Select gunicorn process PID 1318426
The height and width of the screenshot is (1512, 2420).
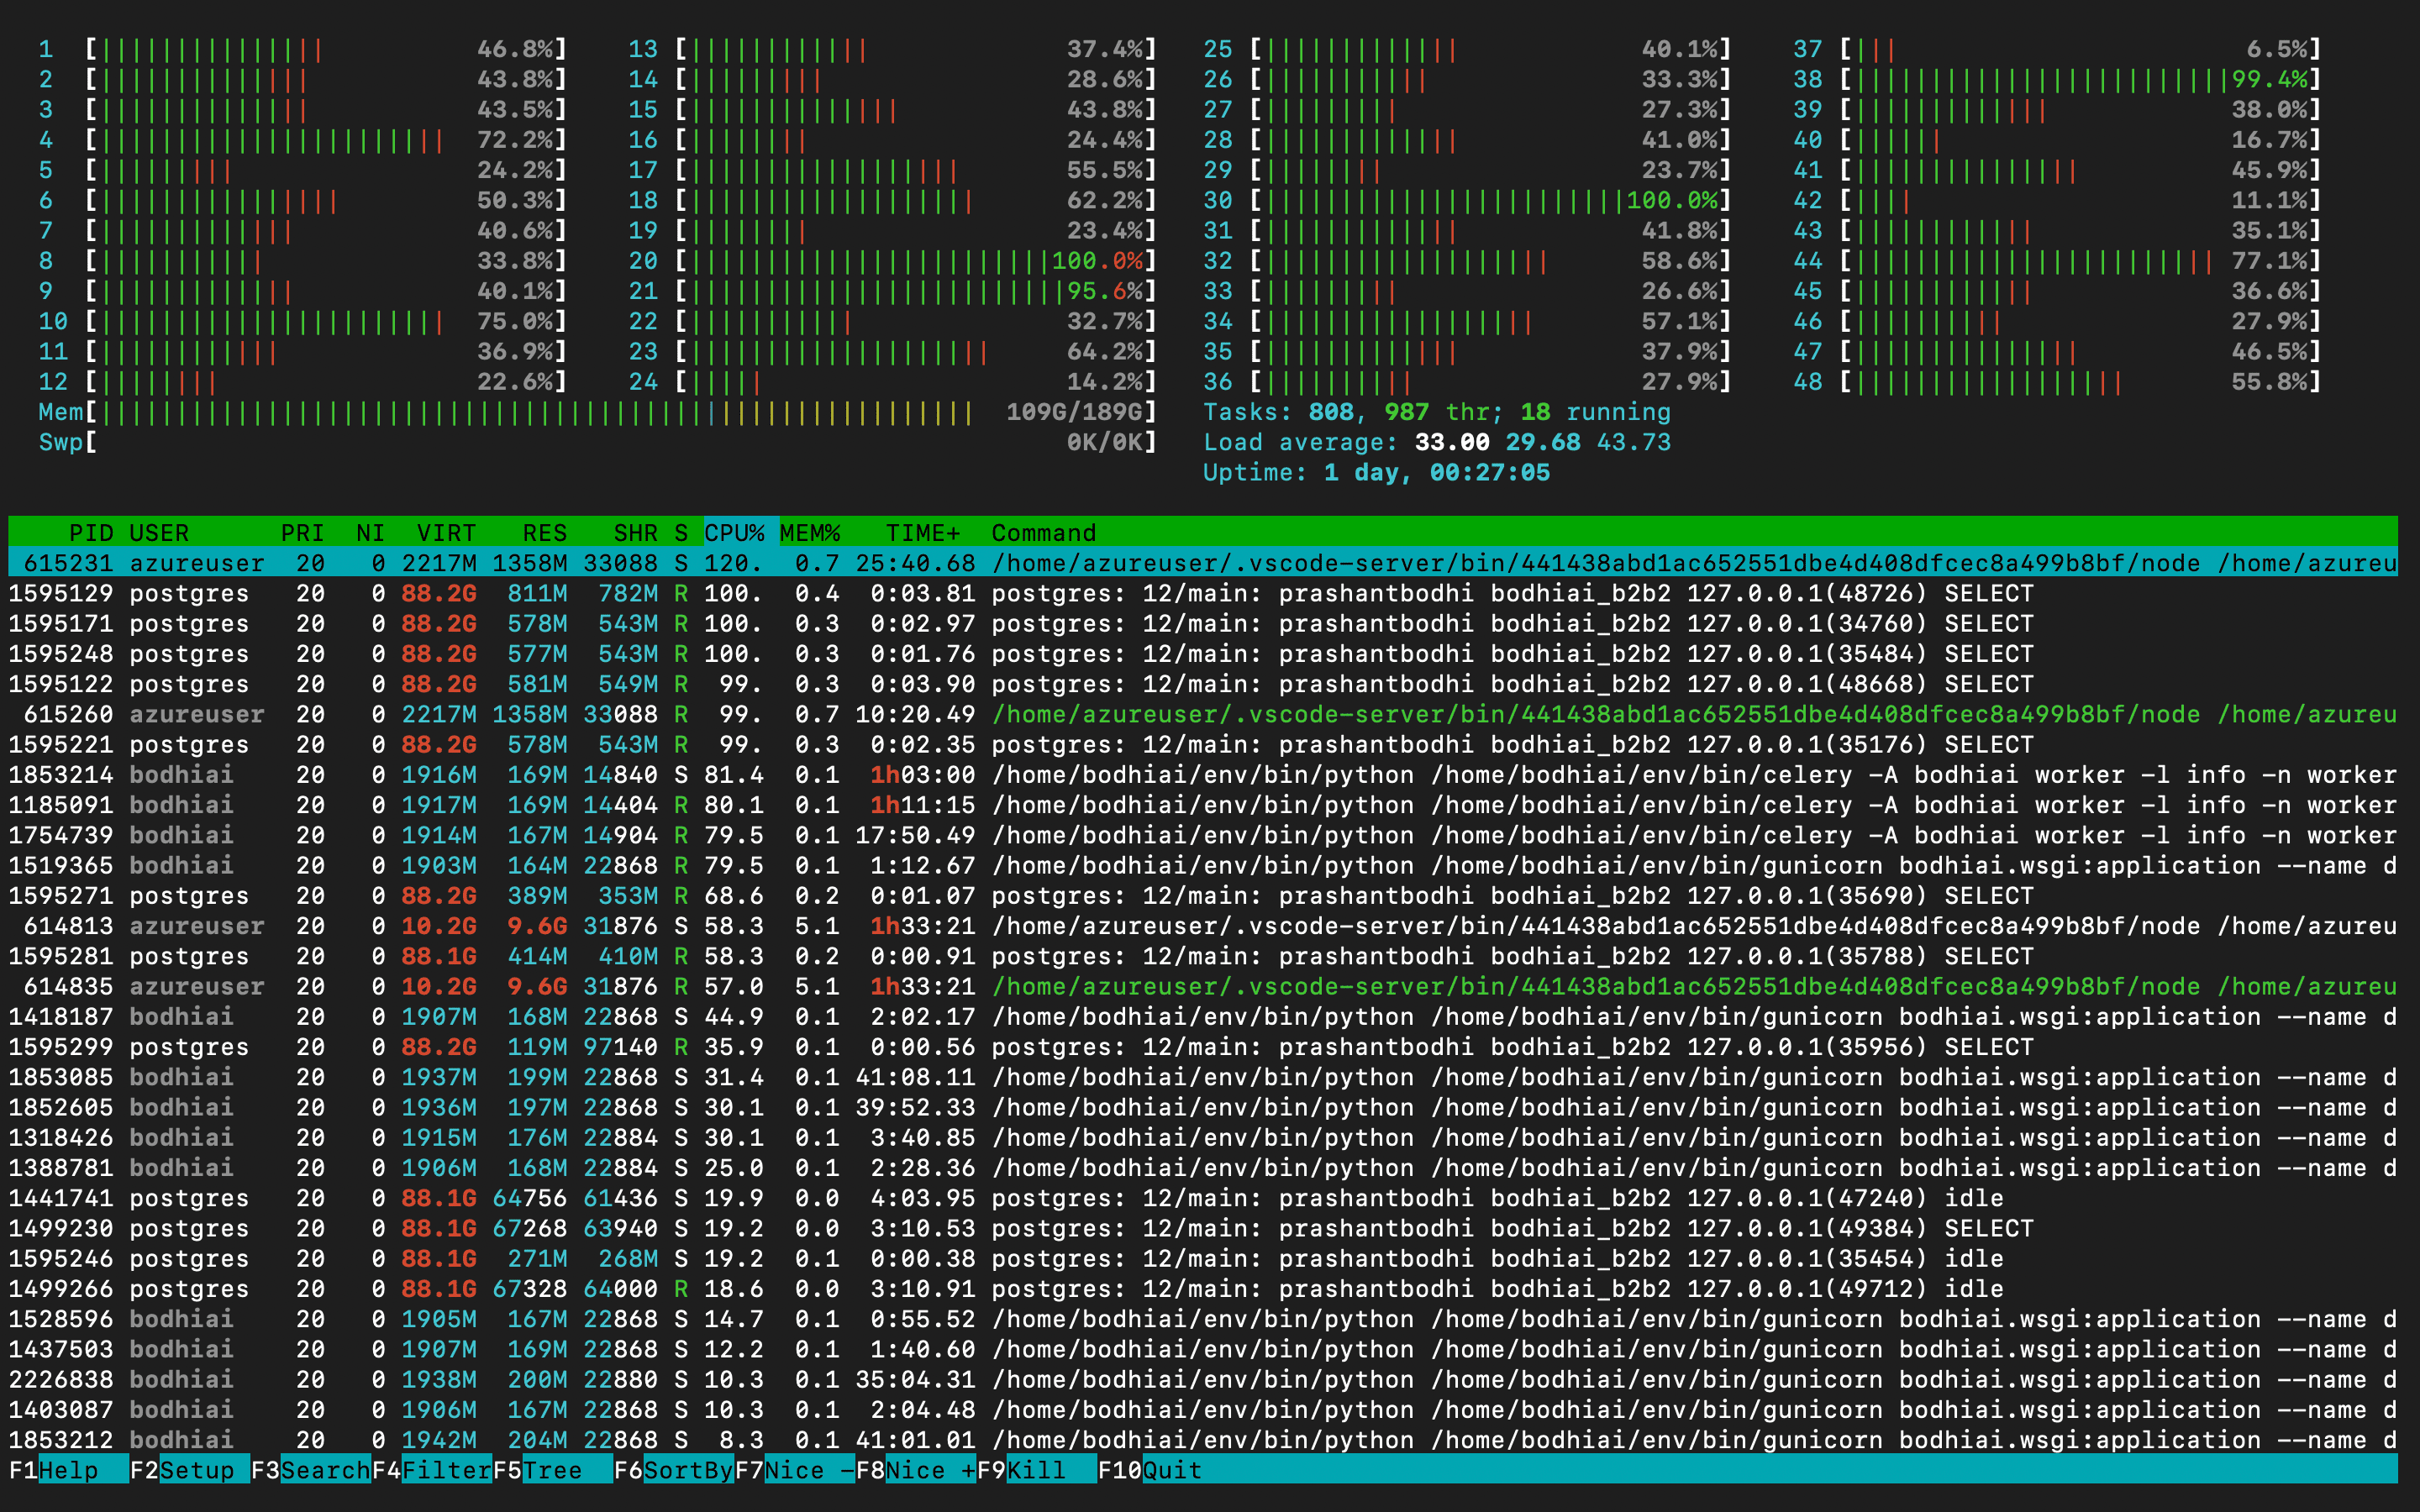click(x=1203, y=1138)
